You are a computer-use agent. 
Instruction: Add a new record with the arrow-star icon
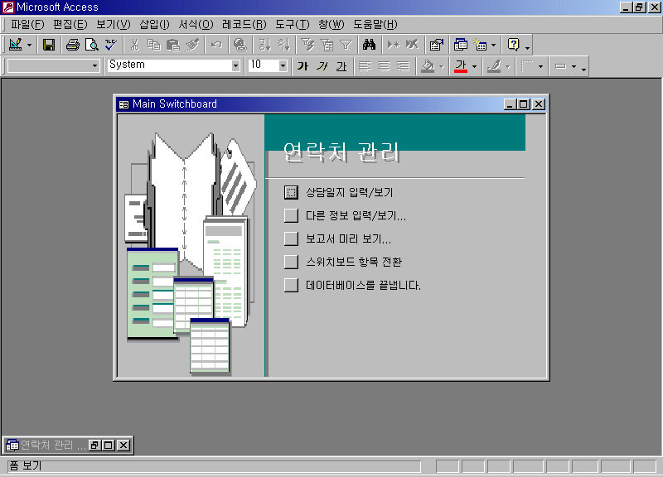pyautogui.click(x=393, y=45)
